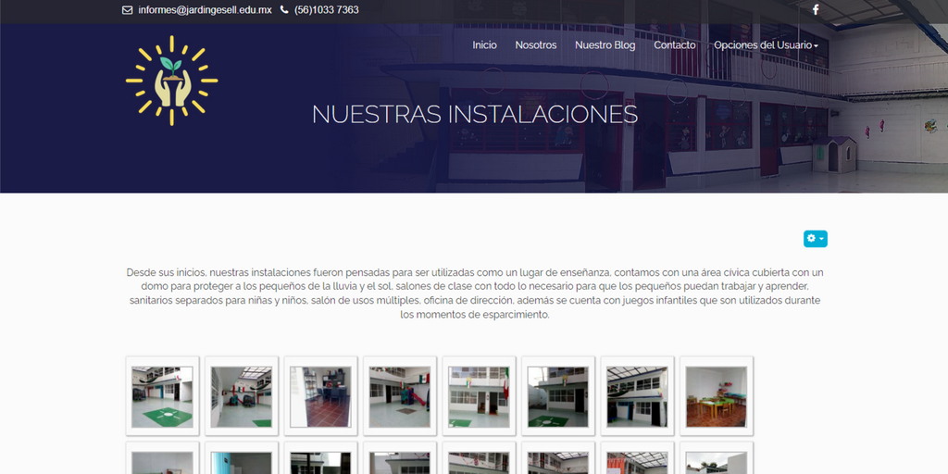Screen dimensions: 948x474
Task: Go to the Inicio menu item
Action: pyautogui.click(x=484, y=45)
